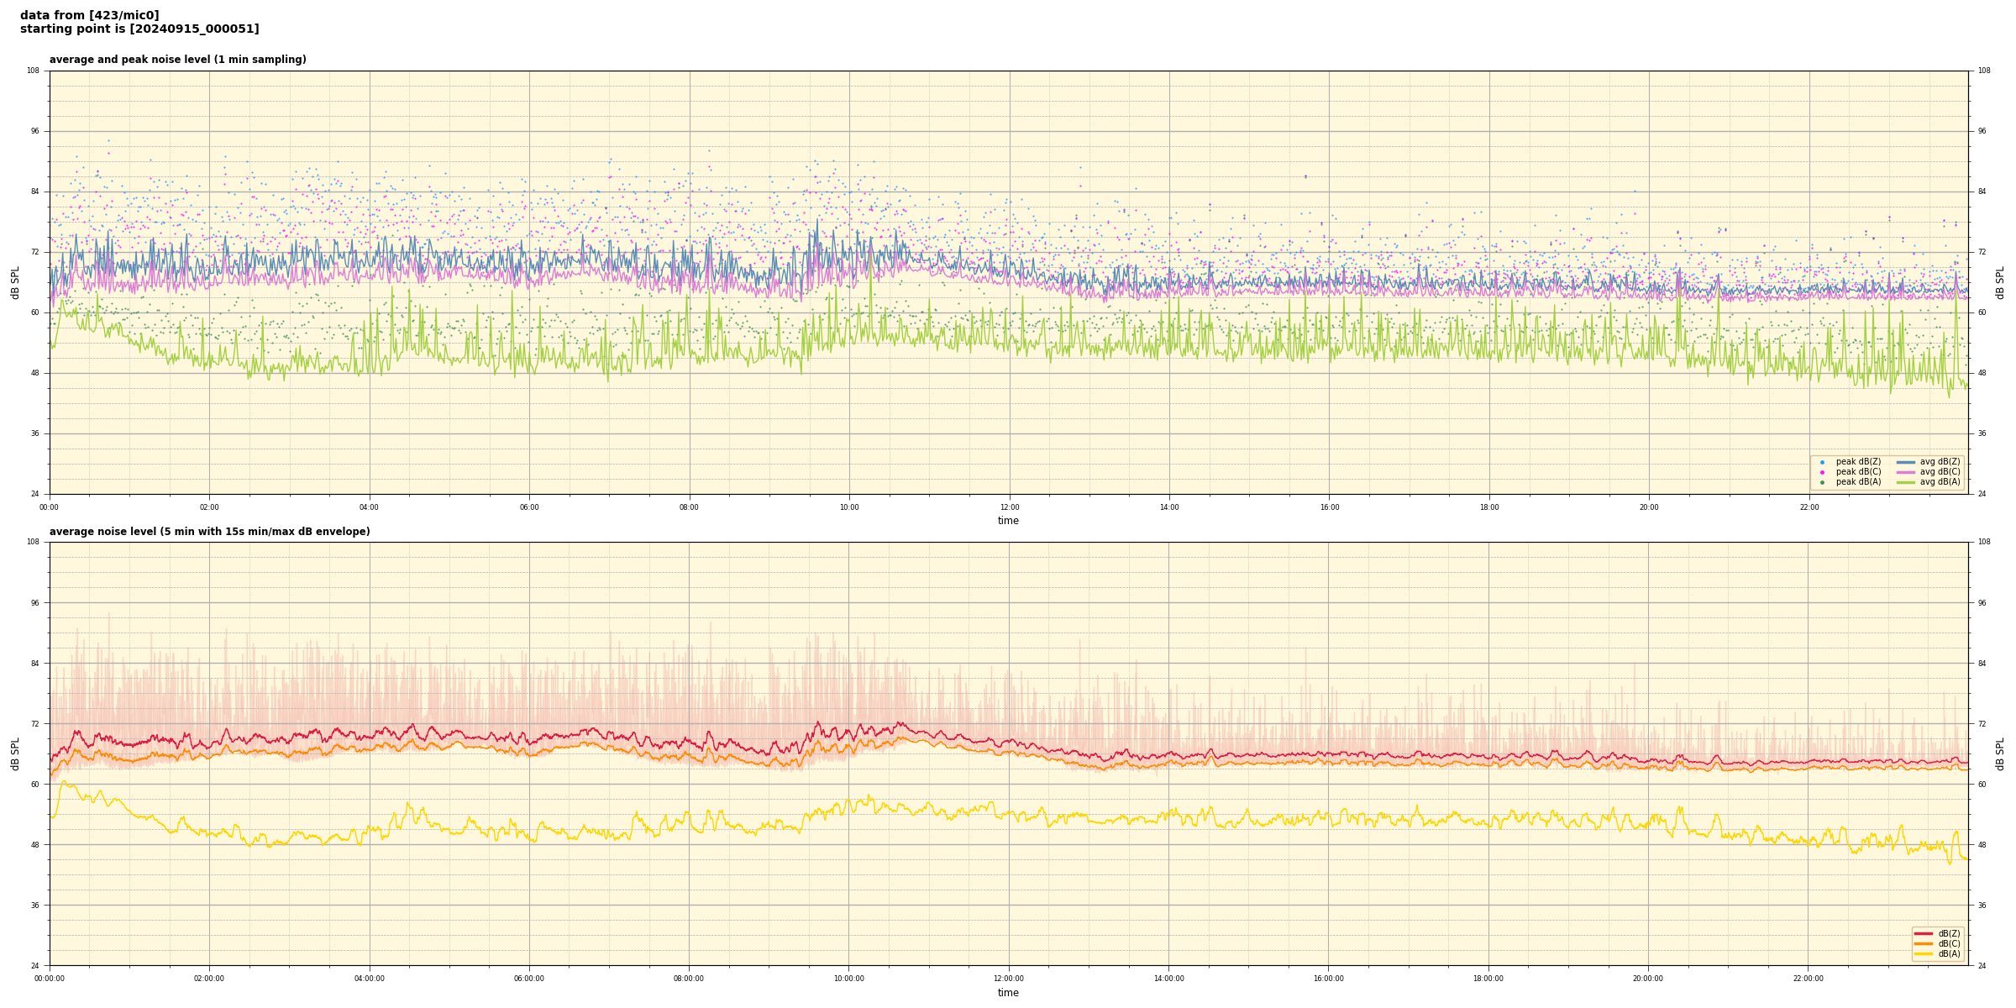Click the blue peak dB(Z) legend marker
Image resolution: width=2016 pixels, height=1008 pixels.
click(1822, 462)
